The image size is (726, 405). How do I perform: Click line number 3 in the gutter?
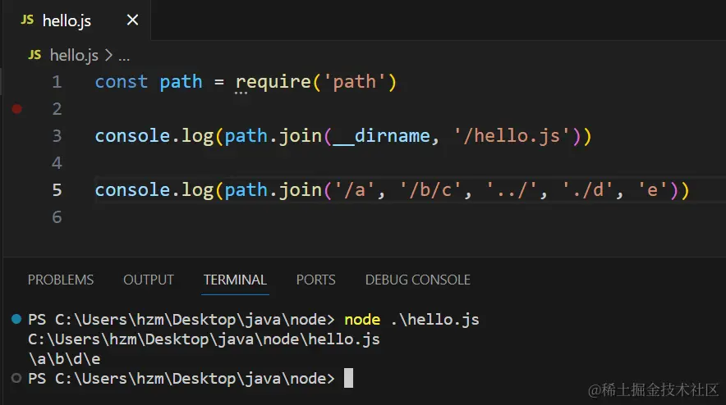pyautogui.click(x=57, y=136)
